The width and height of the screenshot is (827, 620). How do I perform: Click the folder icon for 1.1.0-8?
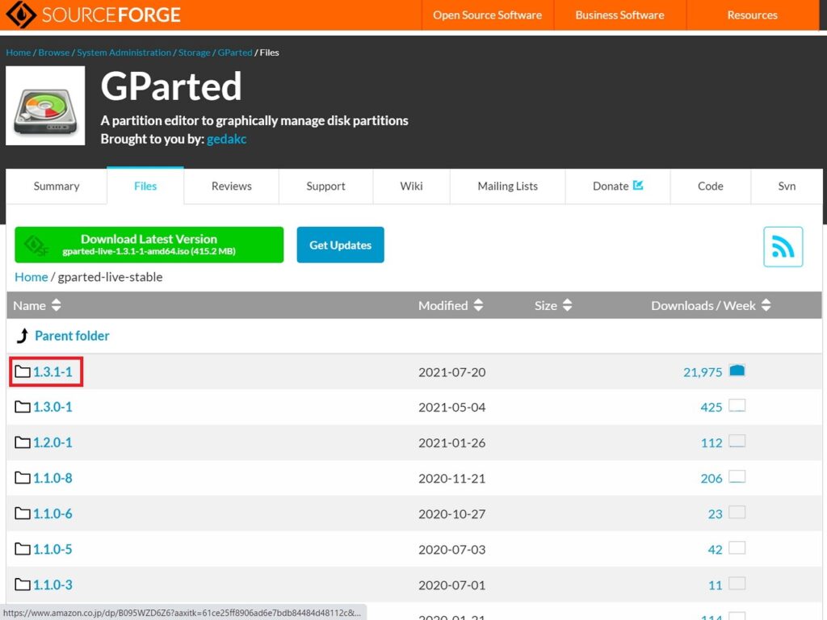click(x=22, y=478)
